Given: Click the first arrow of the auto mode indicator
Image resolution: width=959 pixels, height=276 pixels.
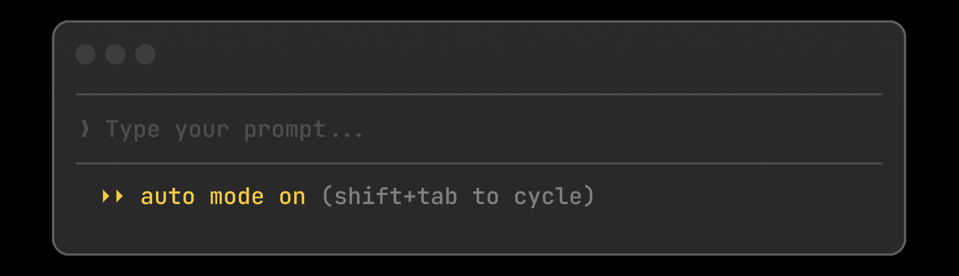Looking at the screenshot, I should (106, 196).
